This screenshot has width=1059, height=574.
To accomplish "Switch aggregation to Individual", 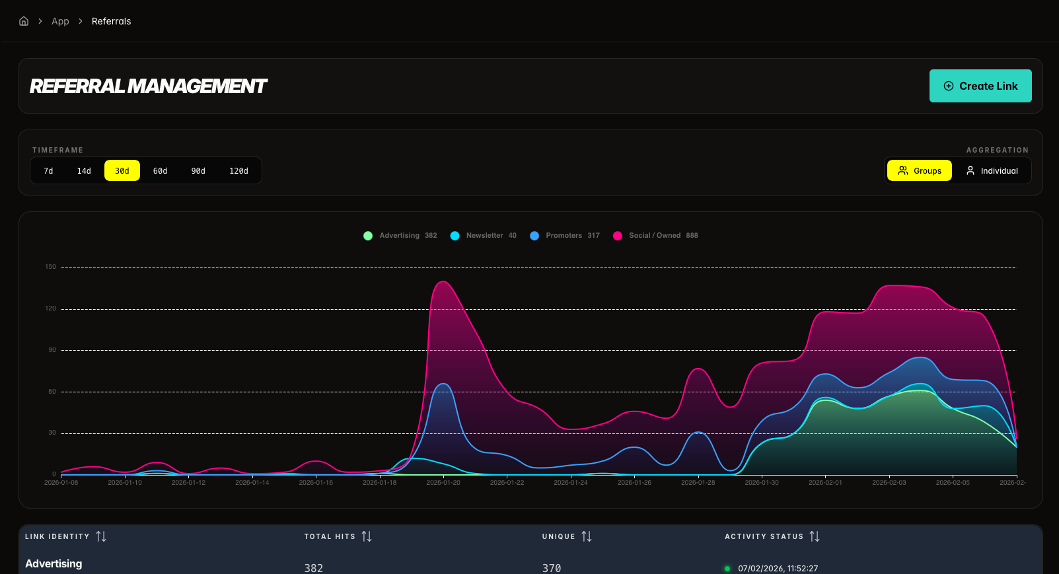I will click(x=992, y=171).
